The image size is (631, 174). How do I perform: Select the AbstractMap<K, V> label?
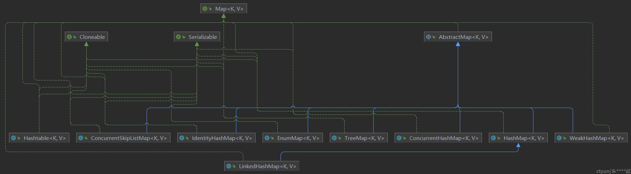click(463, 37)
